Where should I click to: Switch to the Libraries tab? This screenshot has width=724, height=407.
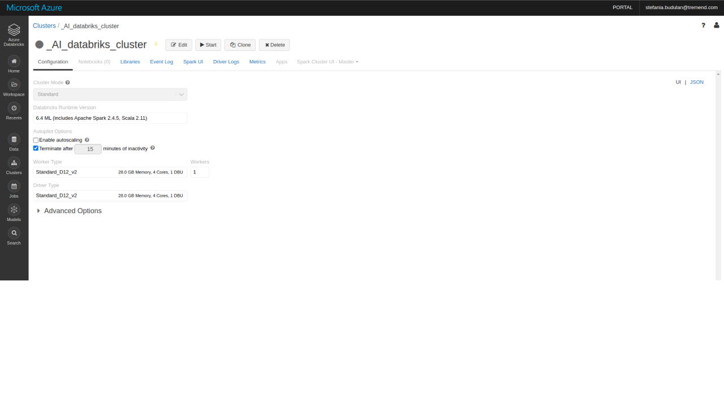point(130,62)
